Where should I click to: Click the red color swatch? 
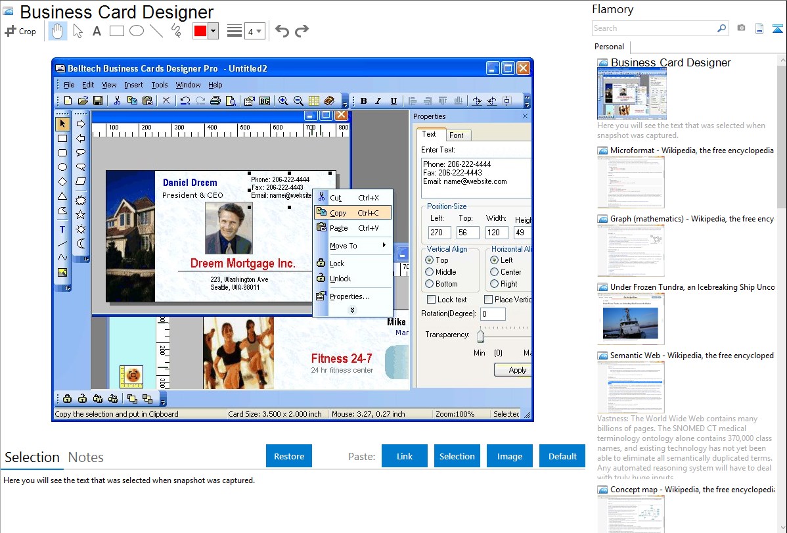pos(200,31)
